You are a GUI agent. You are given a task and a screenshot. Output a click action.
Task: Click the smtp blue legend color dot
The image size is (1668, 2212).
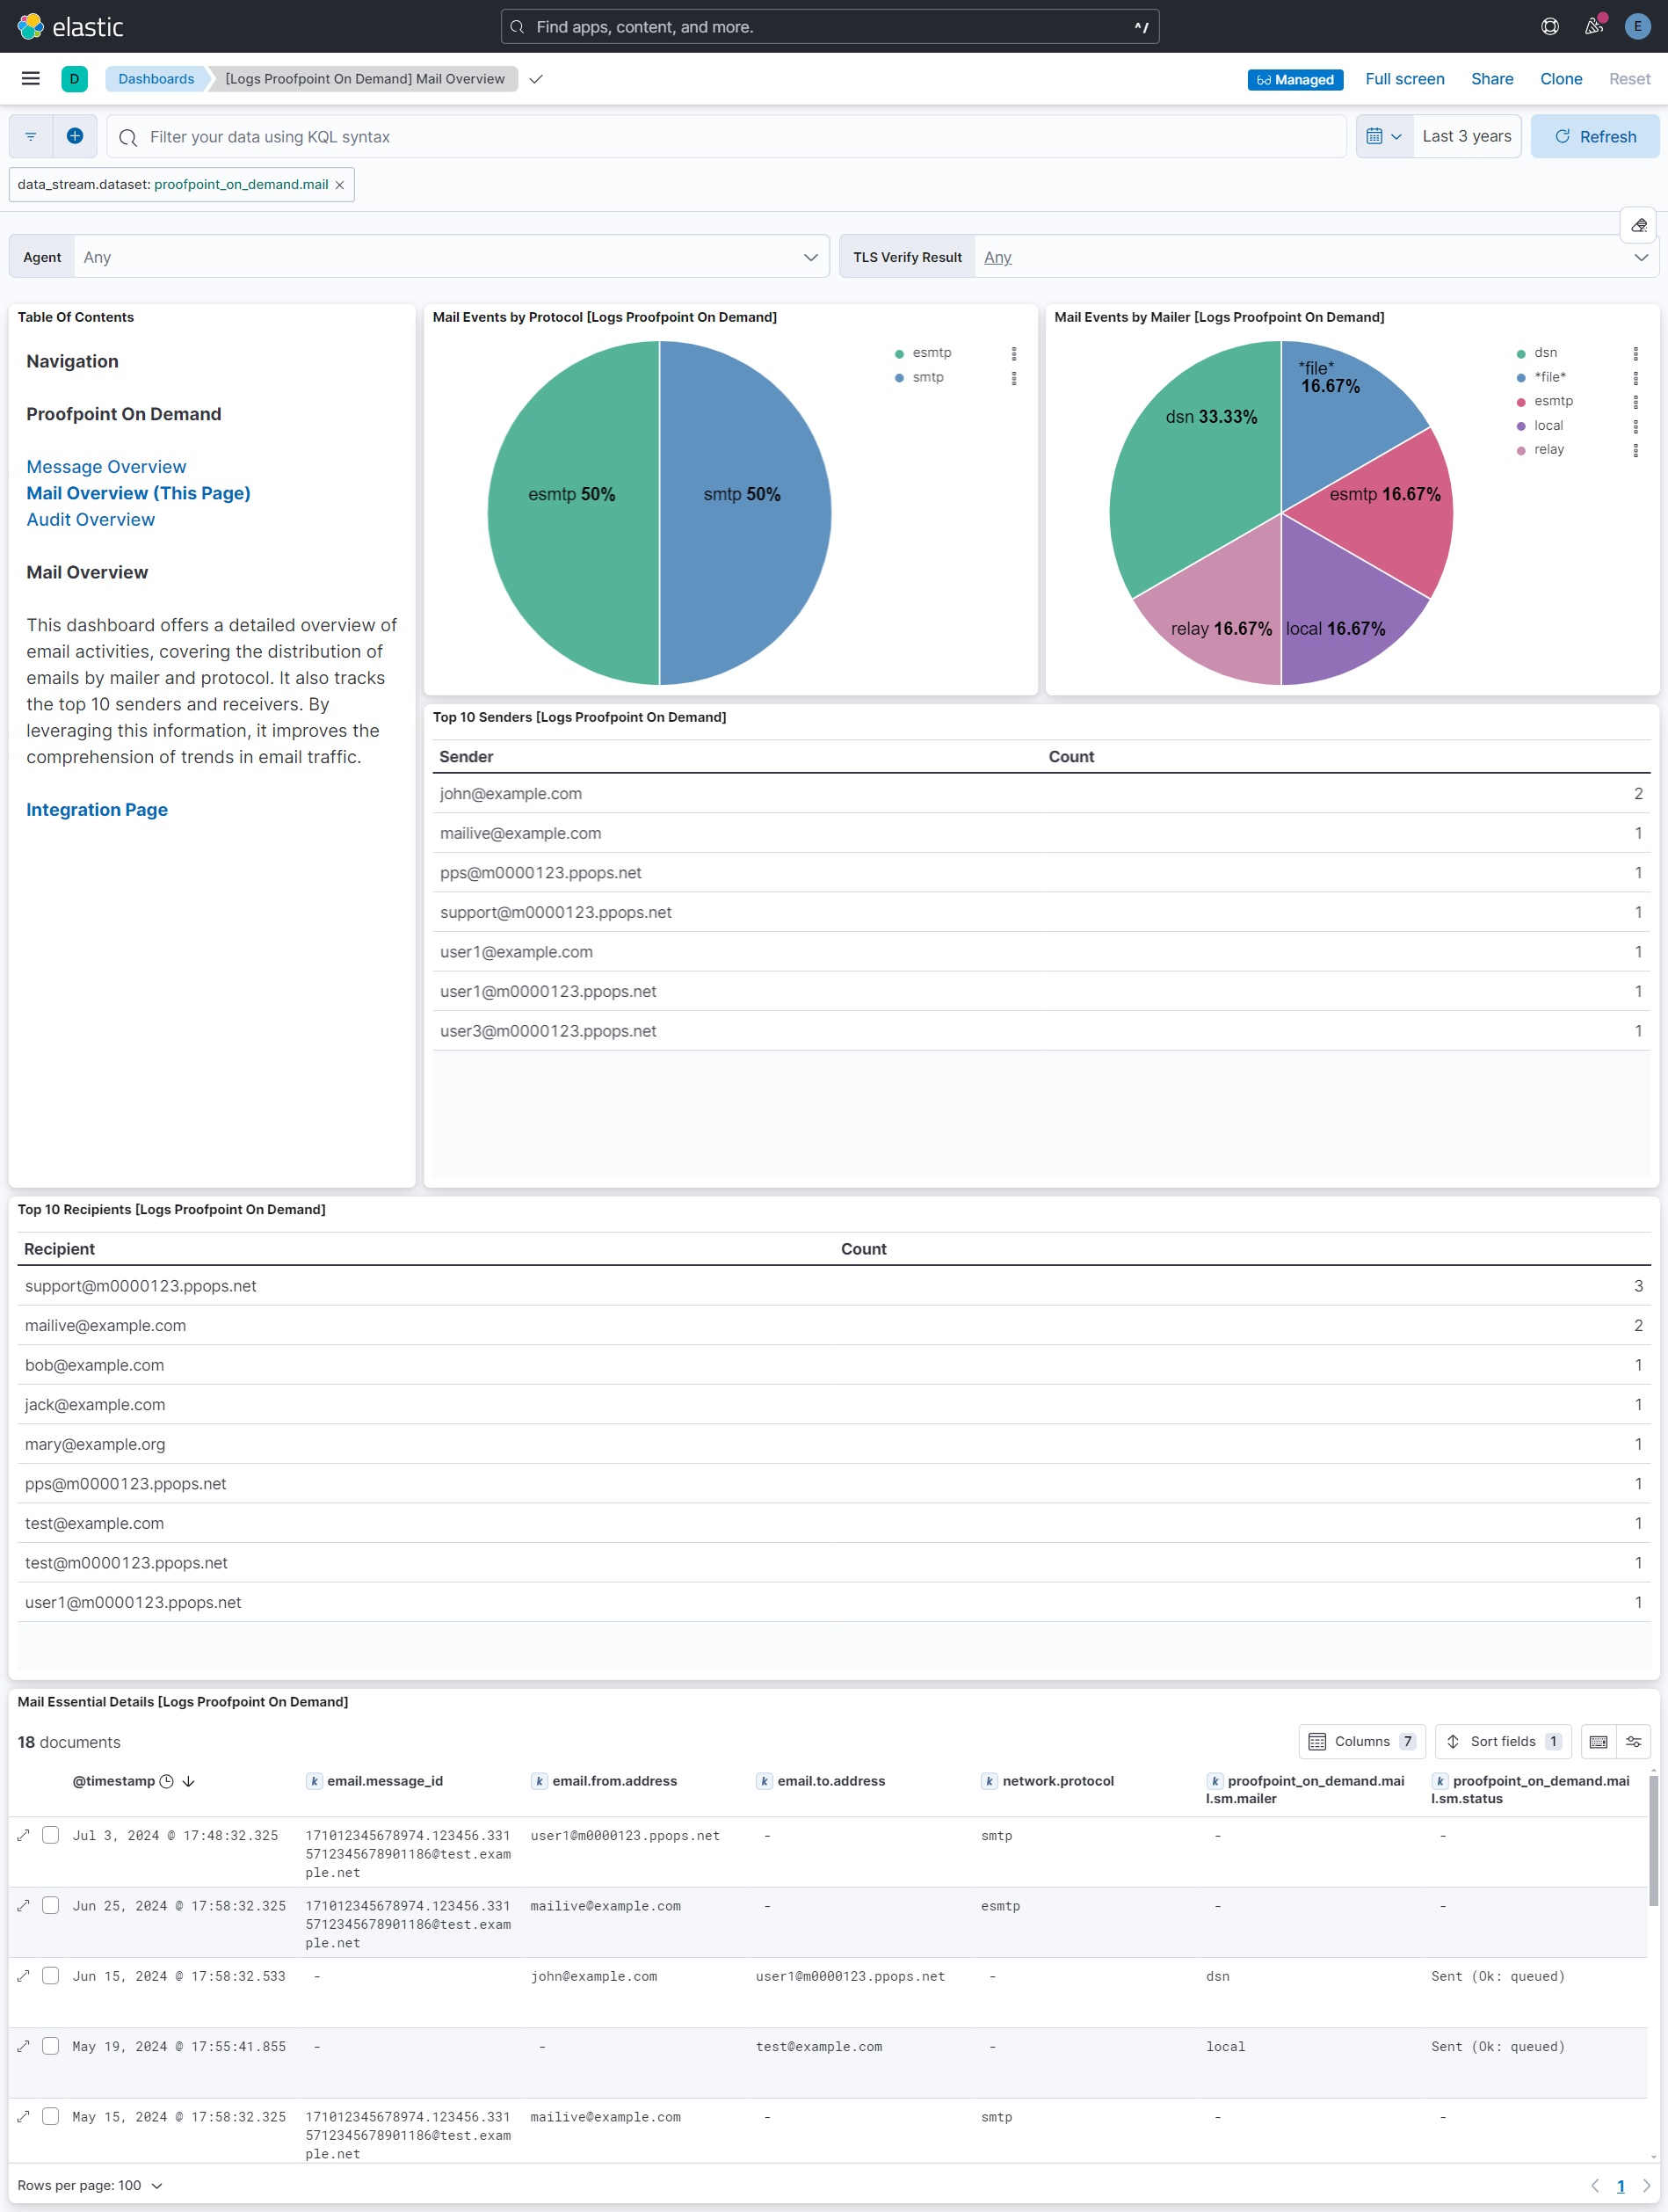pyautogui.click(x=899, y=378)
